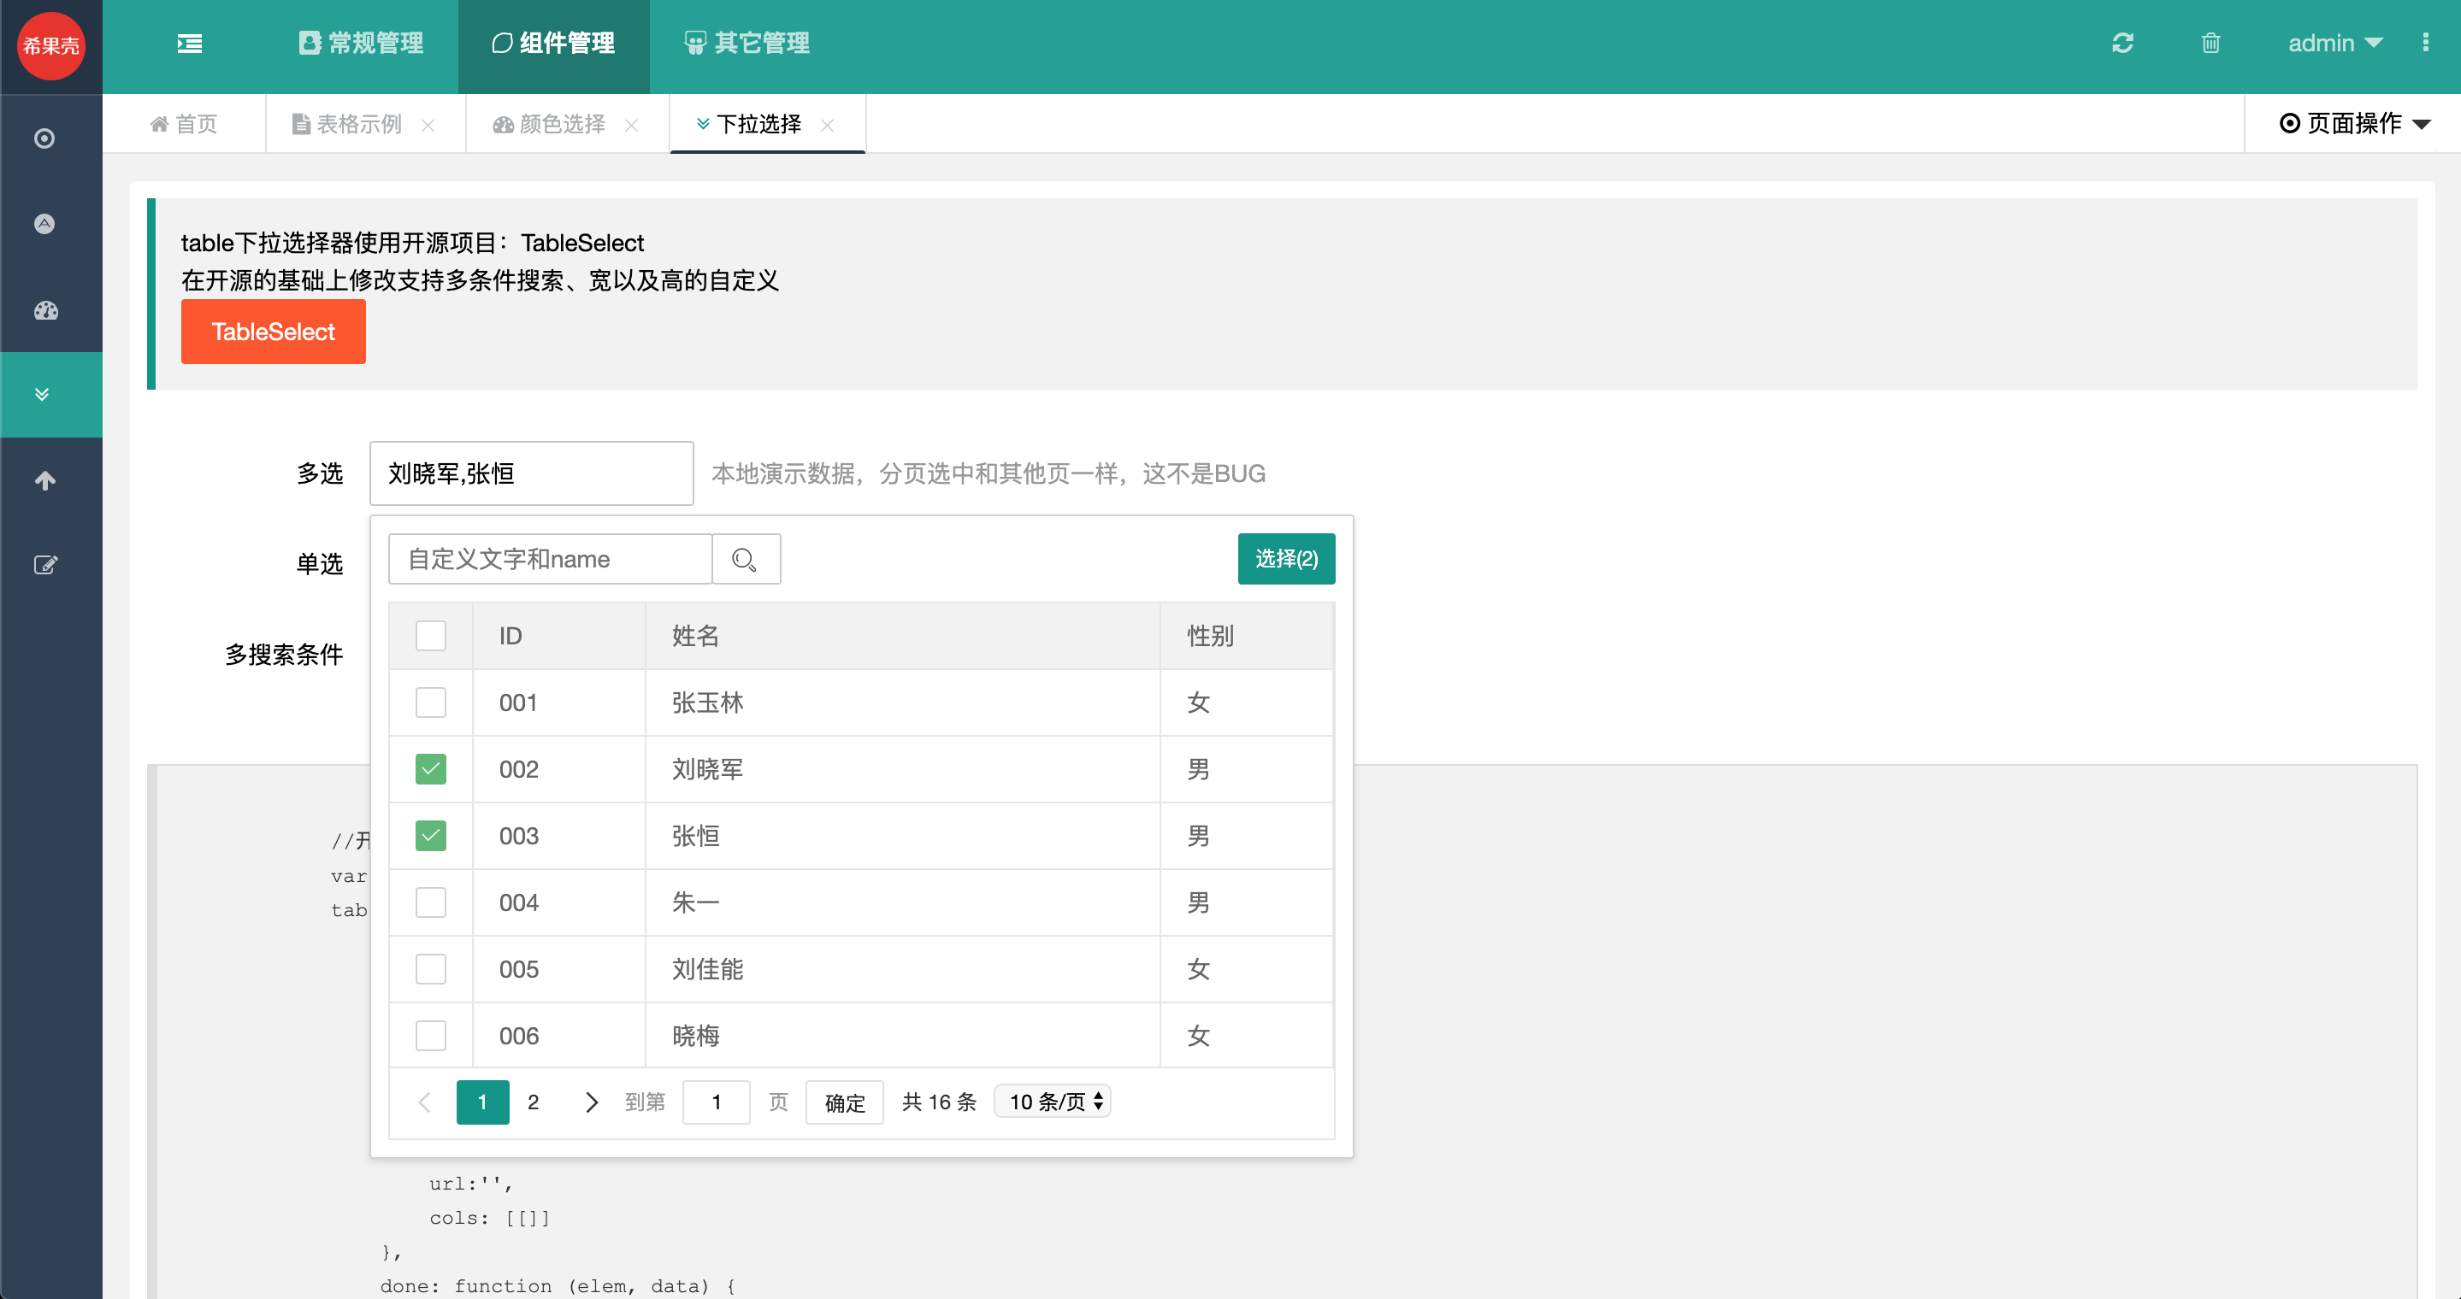Click the orange TableSelect button
The width and height of the screenshot is (2461, 1299).
pos(274,332)
